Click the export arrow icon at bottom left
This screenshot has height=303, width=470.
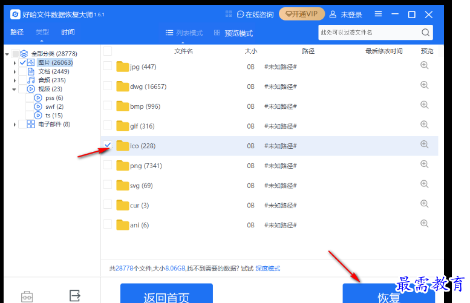(74, 296)
